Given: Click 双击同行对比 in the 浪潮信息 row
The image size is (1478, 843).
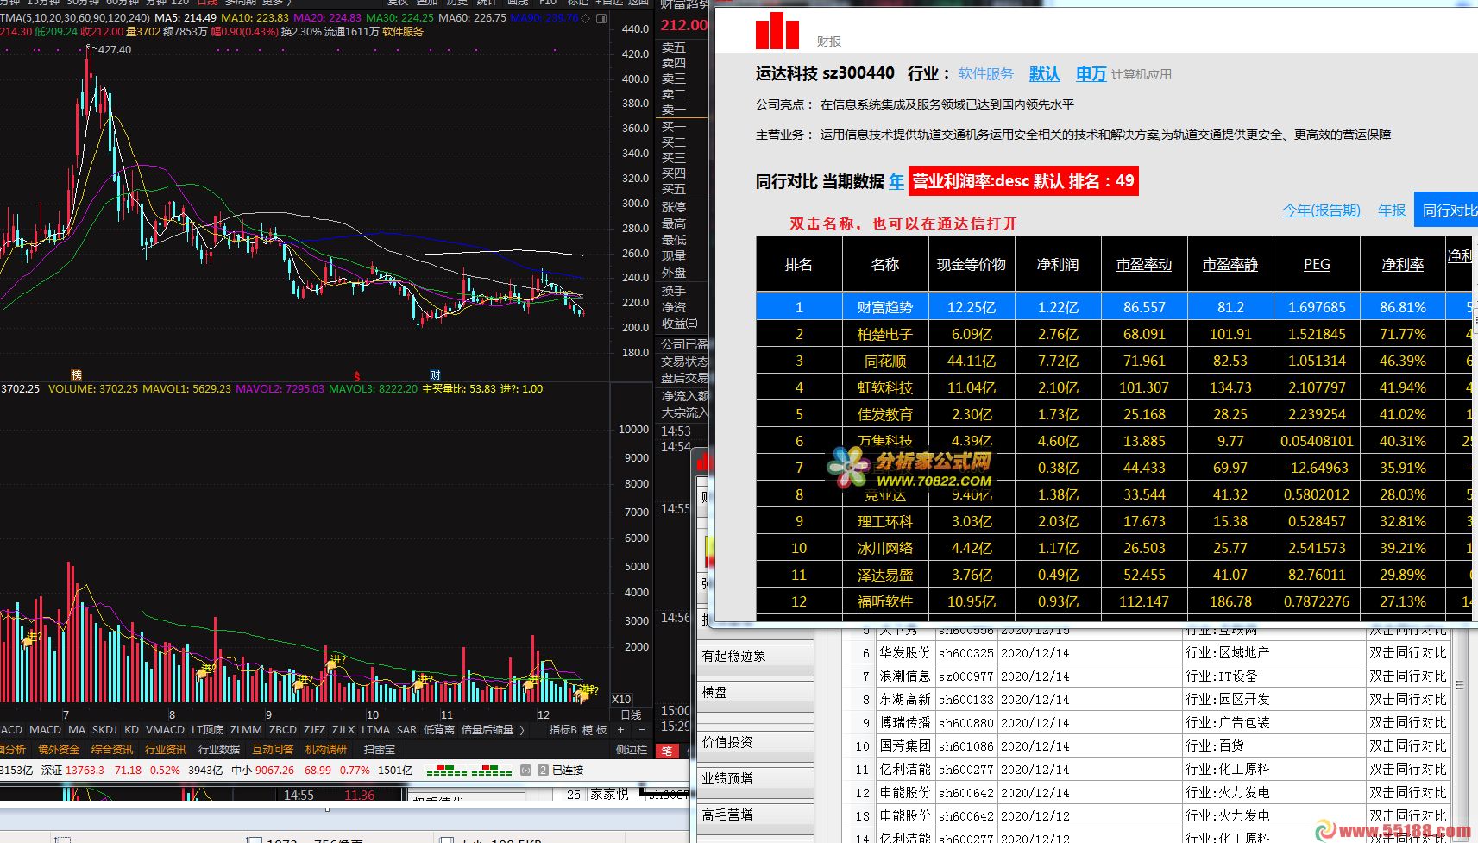Looking at the screenshot, I should click(x=1407, y=676).
